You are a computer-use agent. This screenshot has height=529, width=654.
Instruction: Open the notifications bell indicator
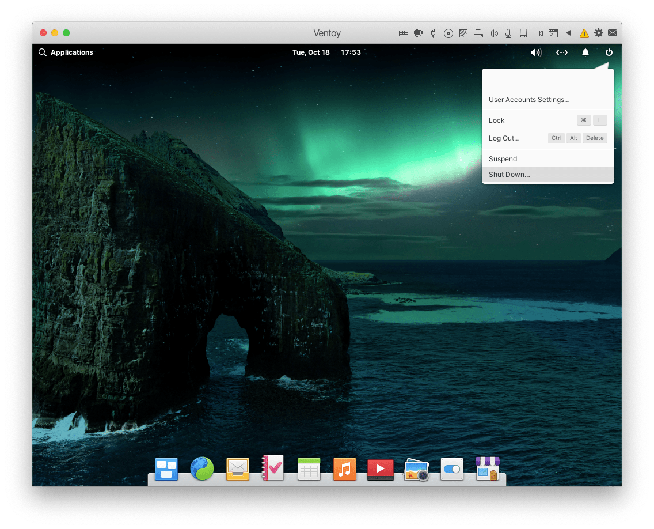point(585,52)
